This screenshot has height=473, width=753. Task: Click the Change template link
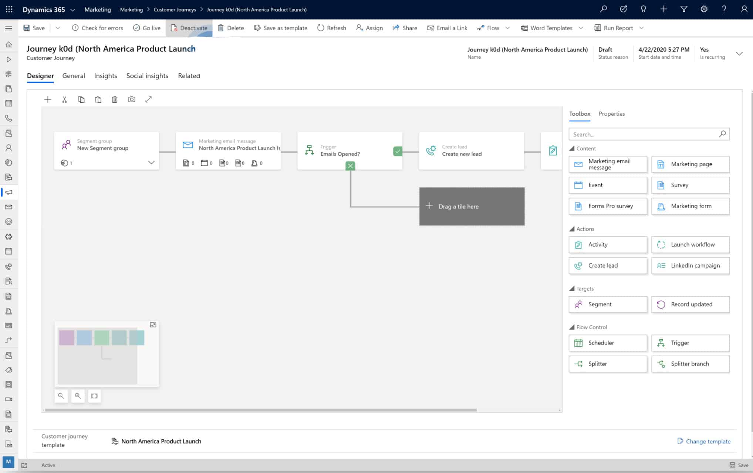click(704, 441)
